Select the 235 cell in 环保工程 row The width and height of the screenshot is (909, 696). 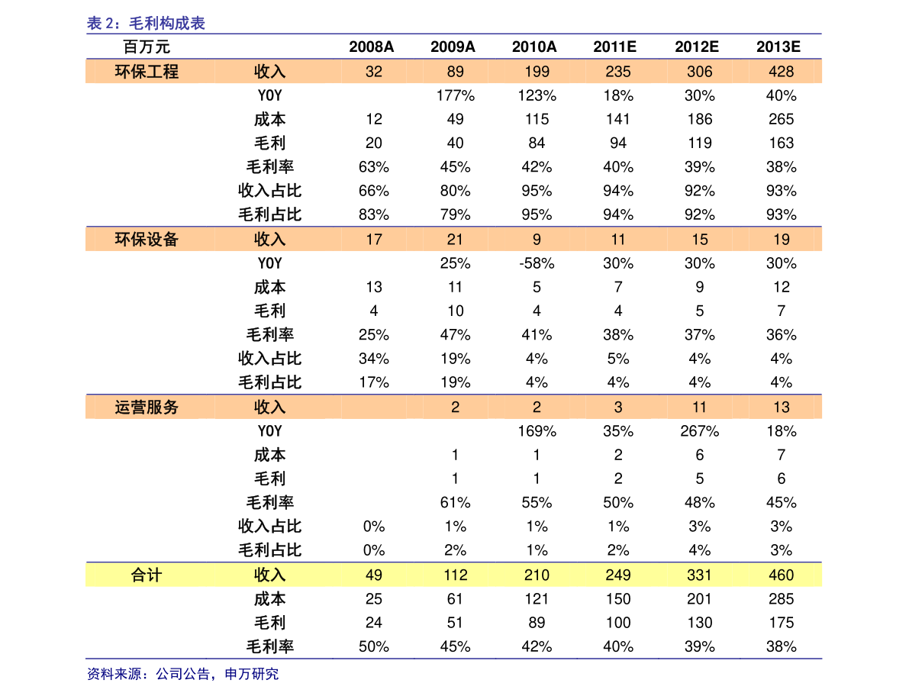pyautogui.click(x=617, y=72)
